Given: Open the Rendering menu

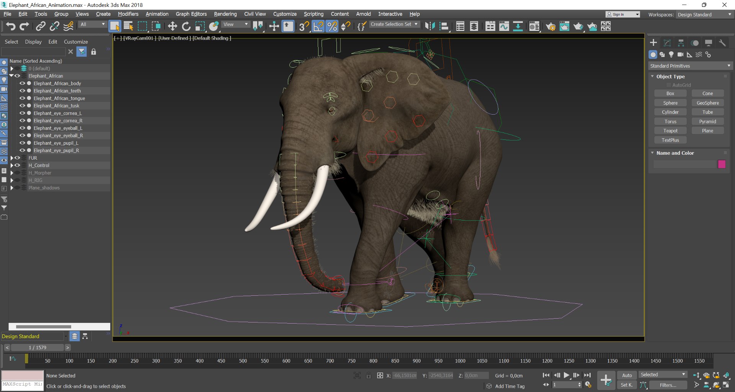Looking at the screenshot, I should click(225, 14).
